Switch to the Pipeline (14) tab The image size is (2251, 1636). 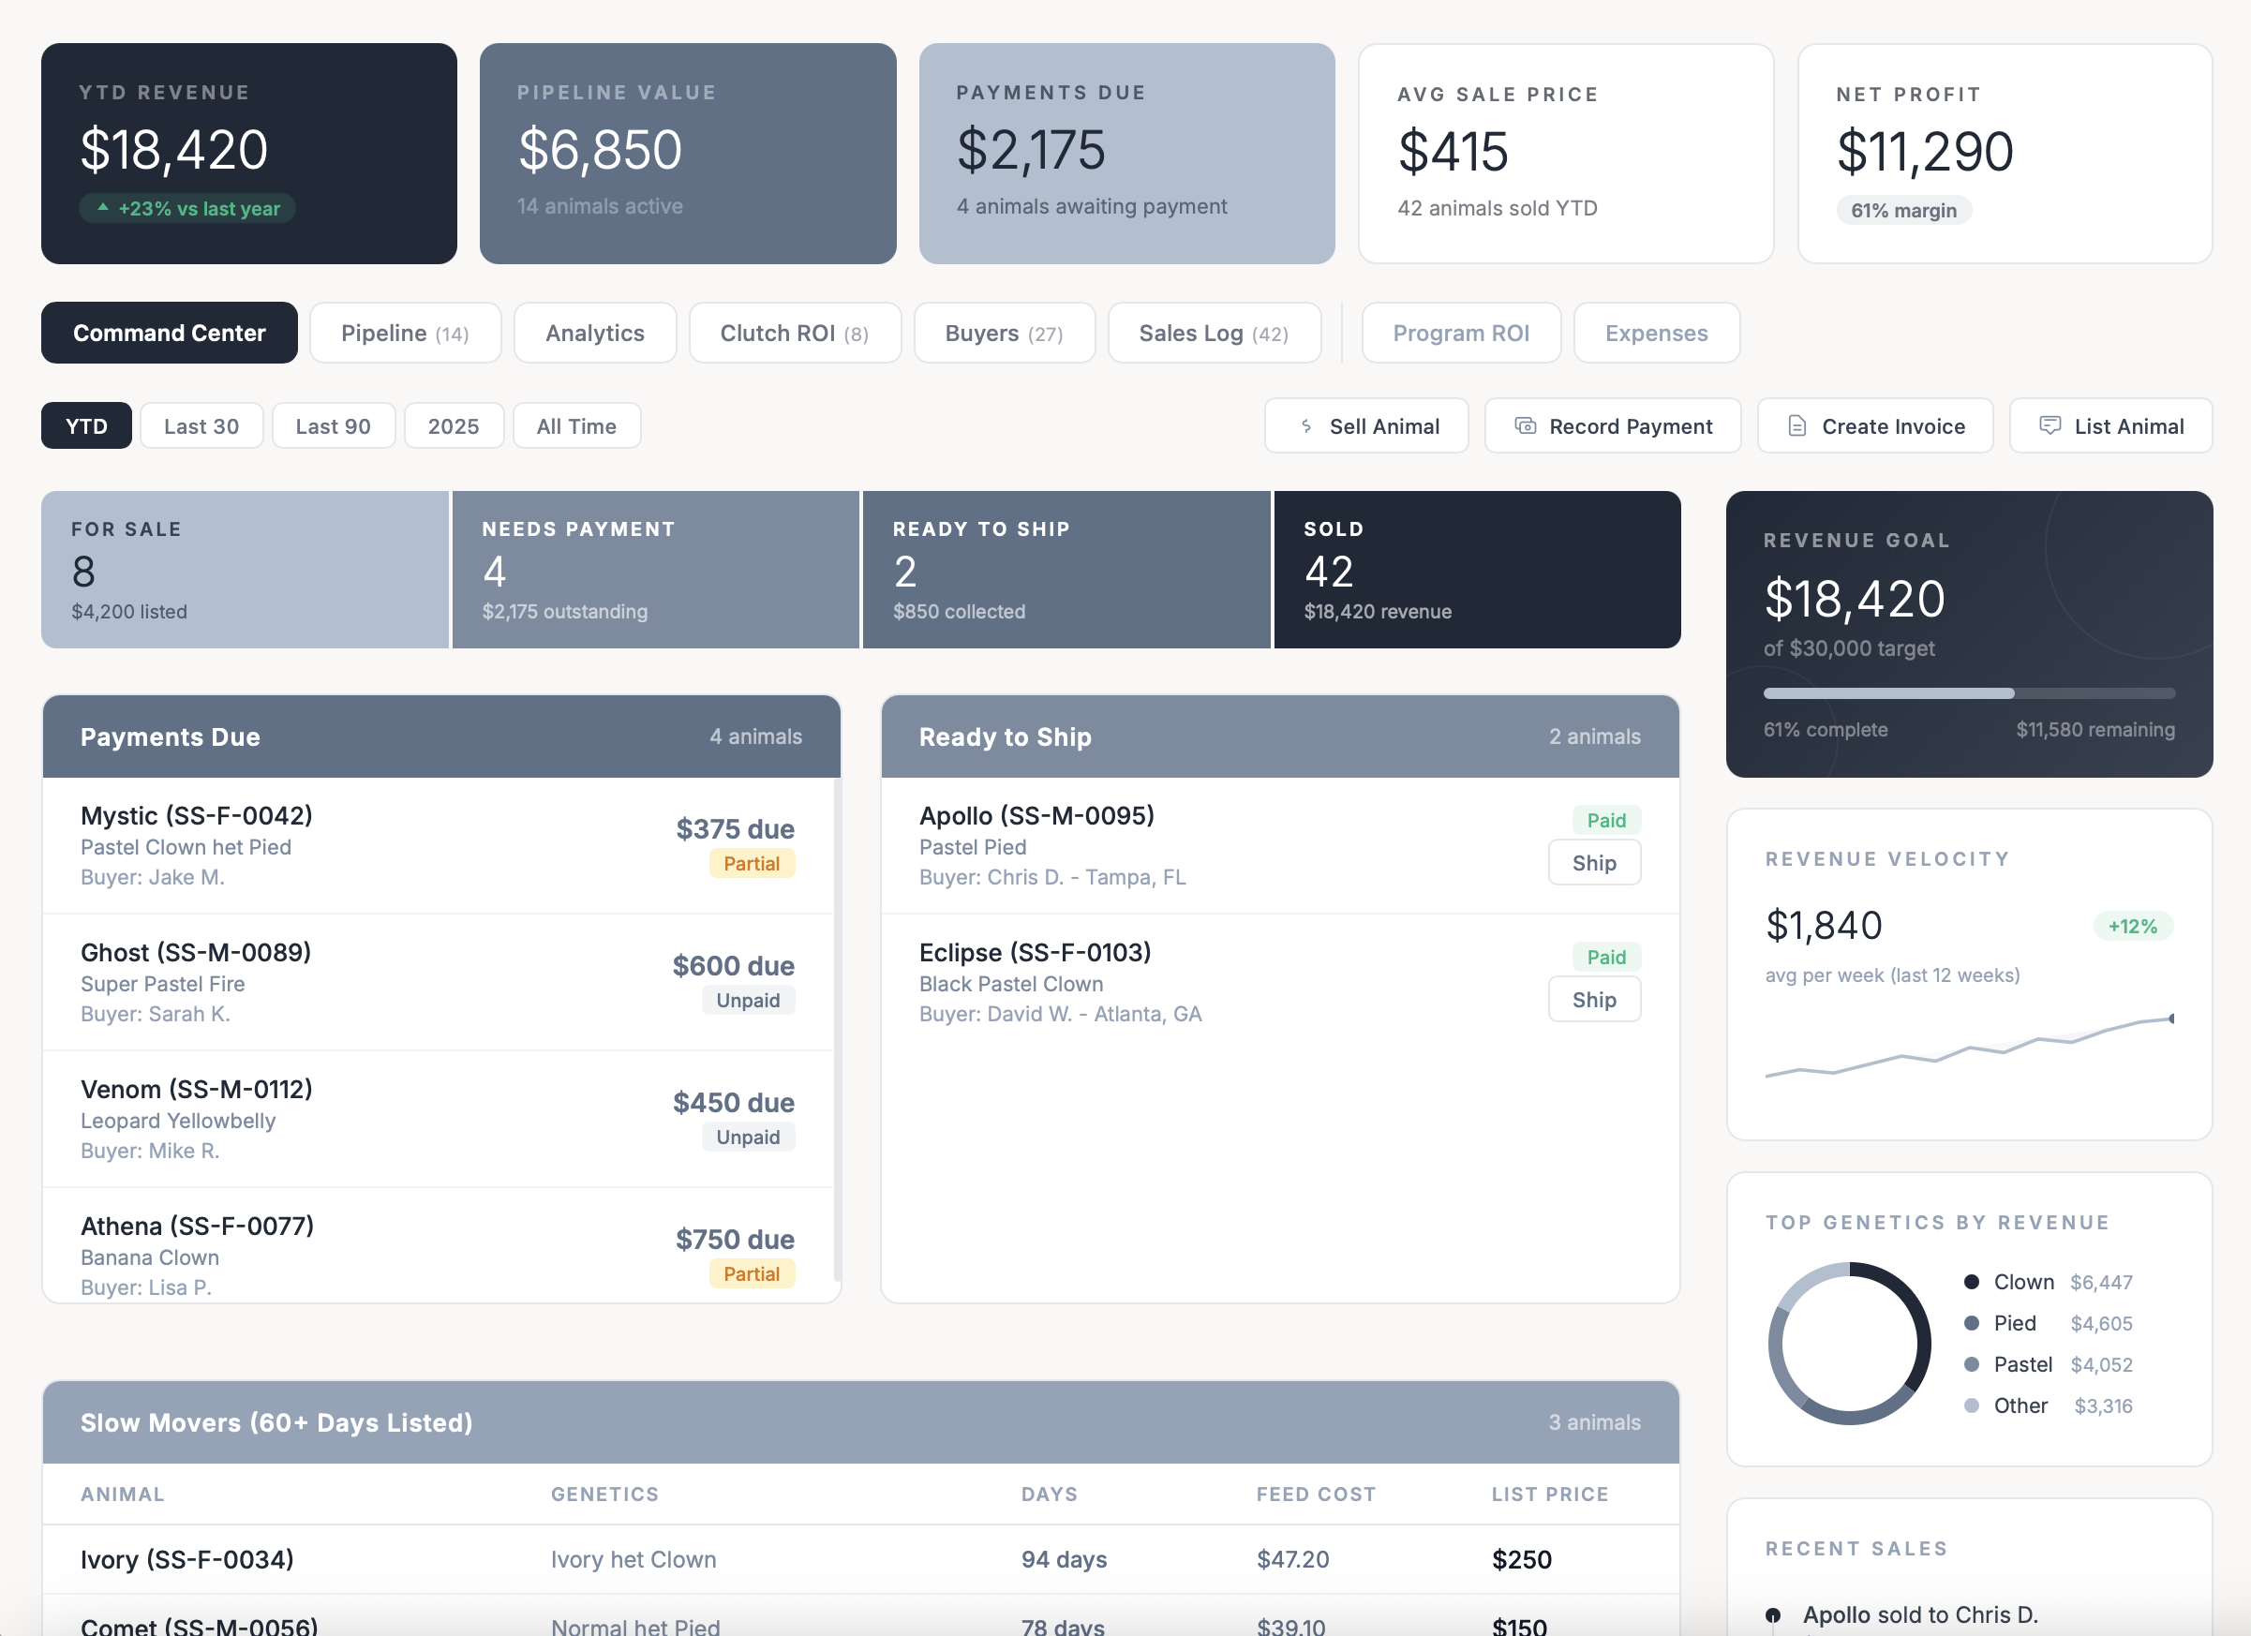[405, 333]
